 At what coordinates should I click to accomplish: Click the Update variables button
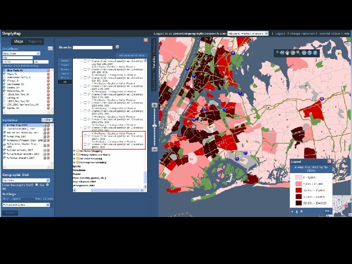(x=47, y=120)
